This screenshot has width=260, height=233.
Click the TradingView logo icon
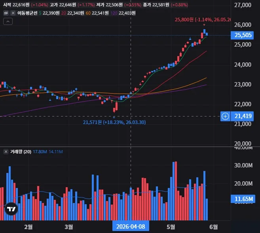click(x=11, y=209)
